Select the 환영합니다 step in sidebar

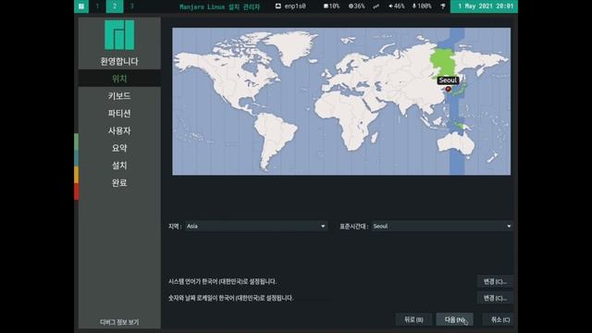pos(119,61)
